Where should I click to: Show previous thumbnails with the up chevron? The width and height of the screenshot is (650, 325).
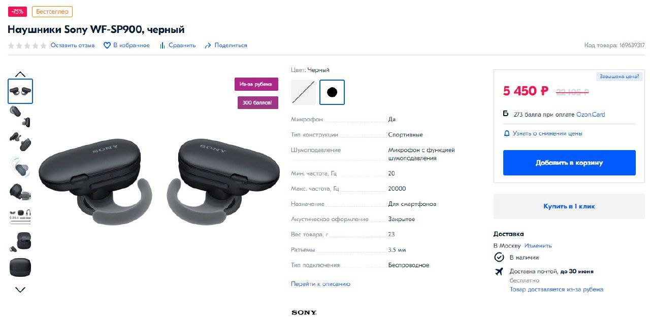point(20,74)
